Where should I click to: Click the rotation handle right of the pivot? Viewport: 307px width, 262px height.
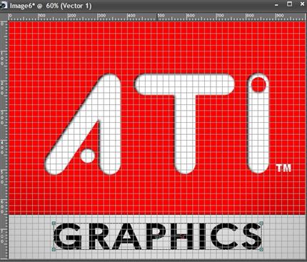183,236
